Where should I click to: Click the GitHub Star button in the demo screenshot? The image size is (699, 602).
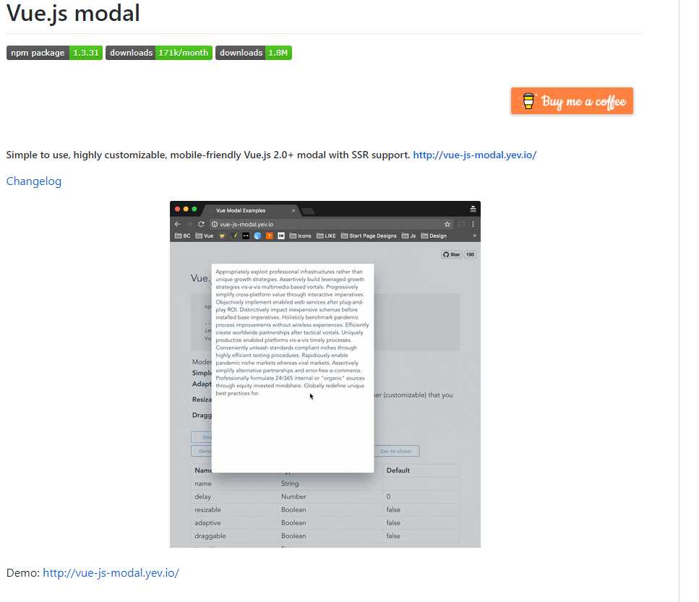(x=451, y=254)
